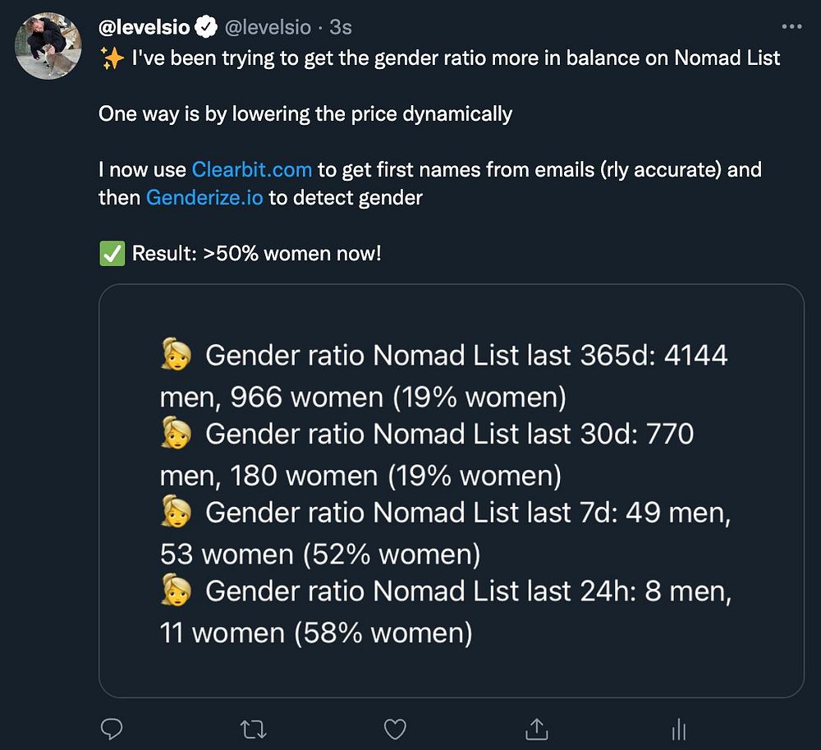Click the sparkles emoji starting the tweet
Viewport: 821px width, 750px height.
click(111, 58)
